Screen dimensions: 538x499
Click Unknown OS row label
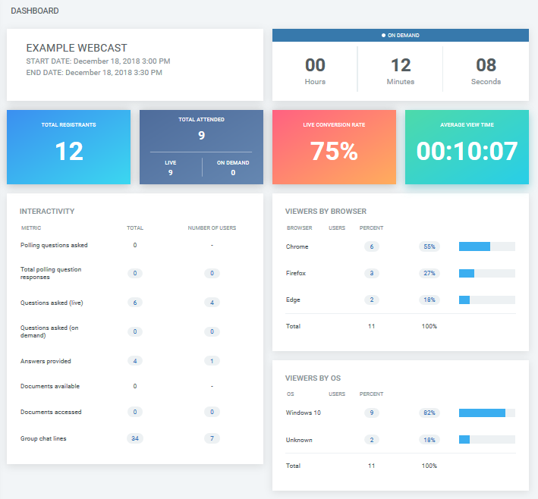pyautogui.click(x=299, y=440)
